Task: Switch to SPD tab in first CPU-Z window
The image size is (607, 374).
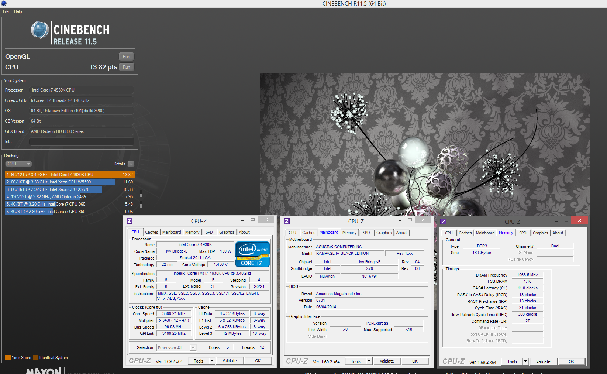Action: [209, 232]
